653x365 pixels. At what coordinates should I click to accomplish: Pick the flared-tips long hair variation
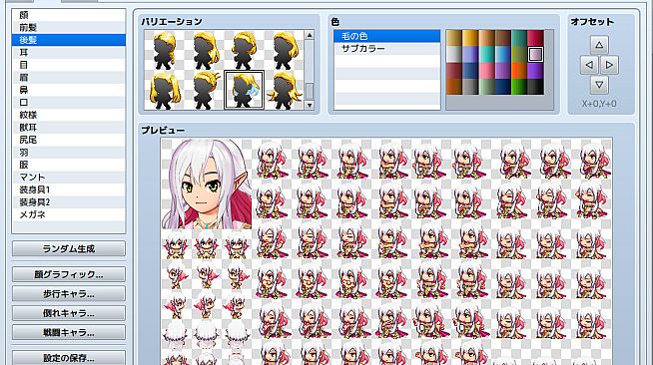pos(285,90)
